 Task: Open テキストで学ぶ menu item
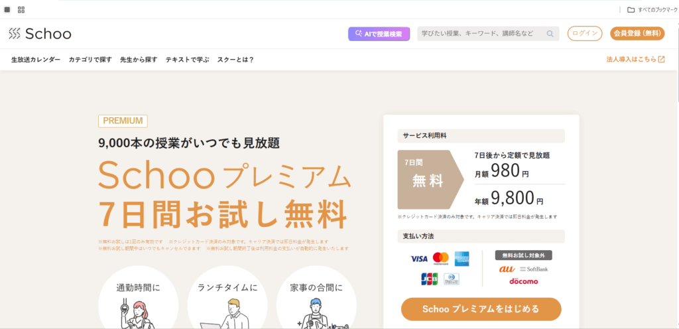click(x=187, y=60)
